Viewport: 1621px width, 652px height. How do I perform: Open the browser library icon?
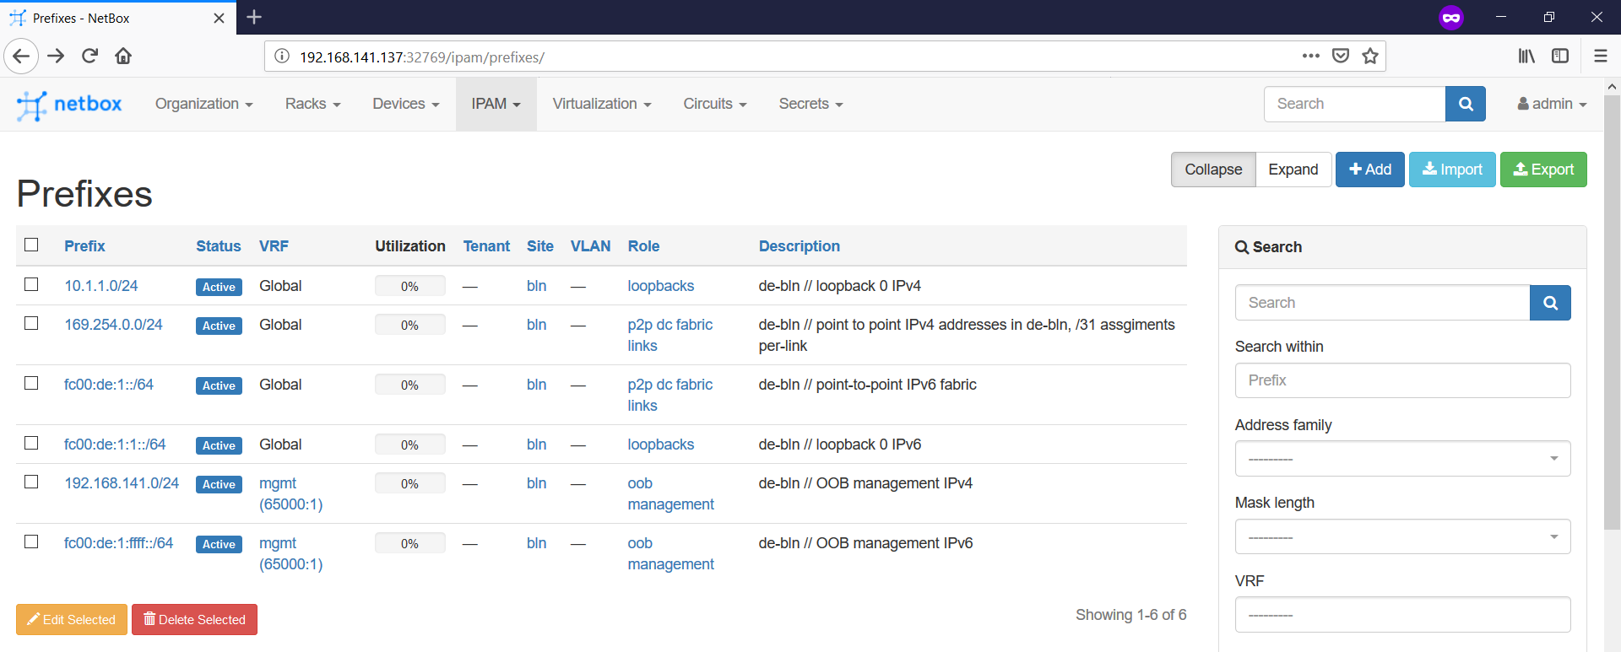(x=1526, y=57)
